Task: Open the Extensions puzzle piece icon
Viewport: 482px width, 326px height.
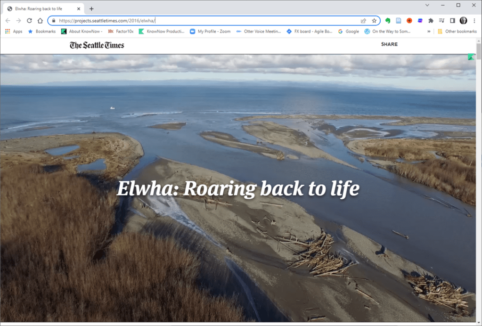Action: [x=431, y=21]
